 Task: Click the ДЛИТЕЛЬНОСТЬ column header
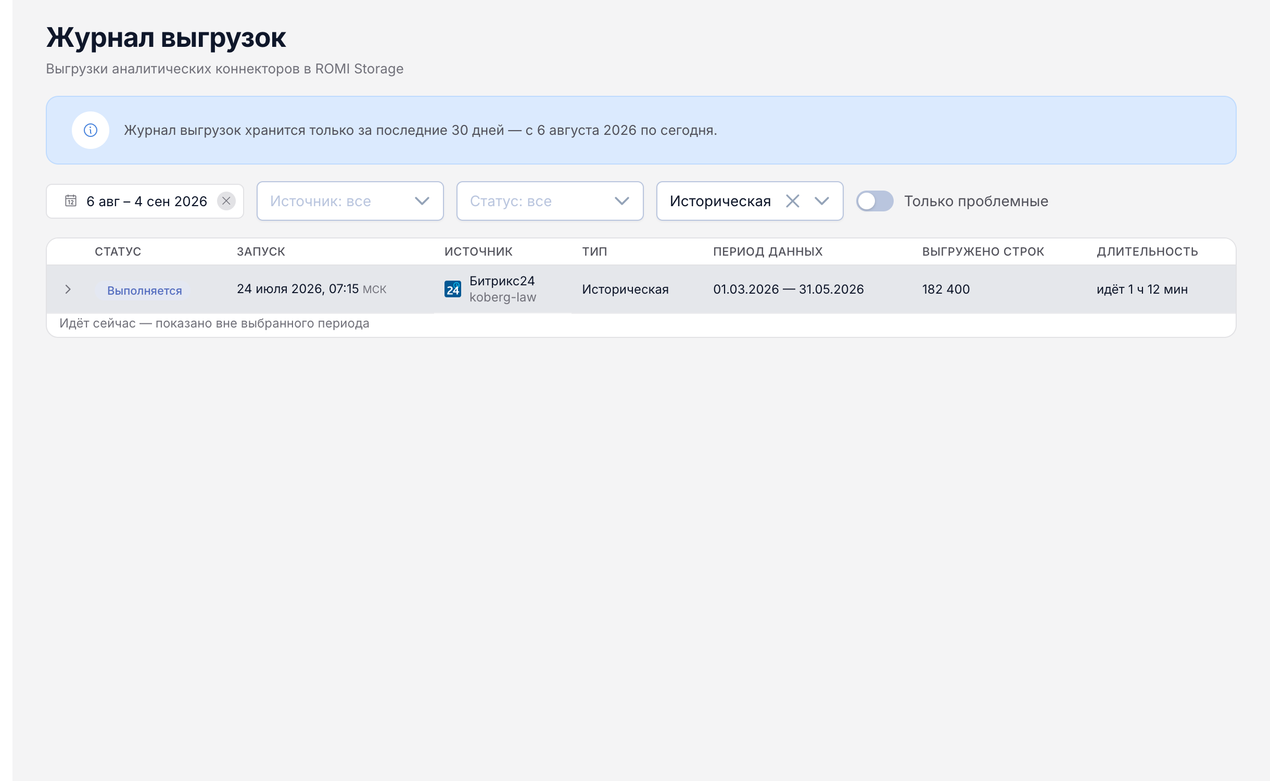[1148, 251]
